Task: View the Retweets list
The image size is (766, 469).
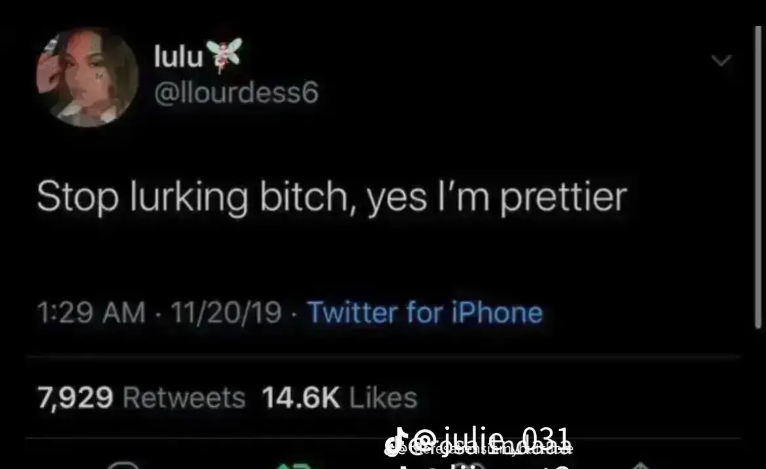Action: coord(184,397)
